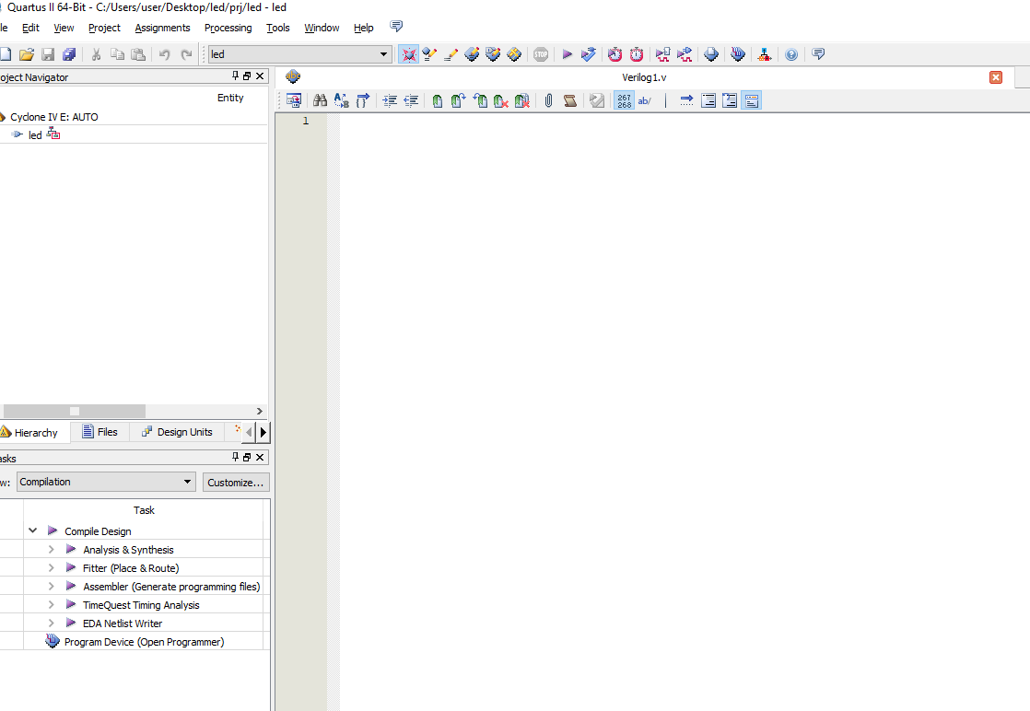Click the Go To Line arrow icon
The height and width of the screenshot is (711, 1030).
point(686,100)
